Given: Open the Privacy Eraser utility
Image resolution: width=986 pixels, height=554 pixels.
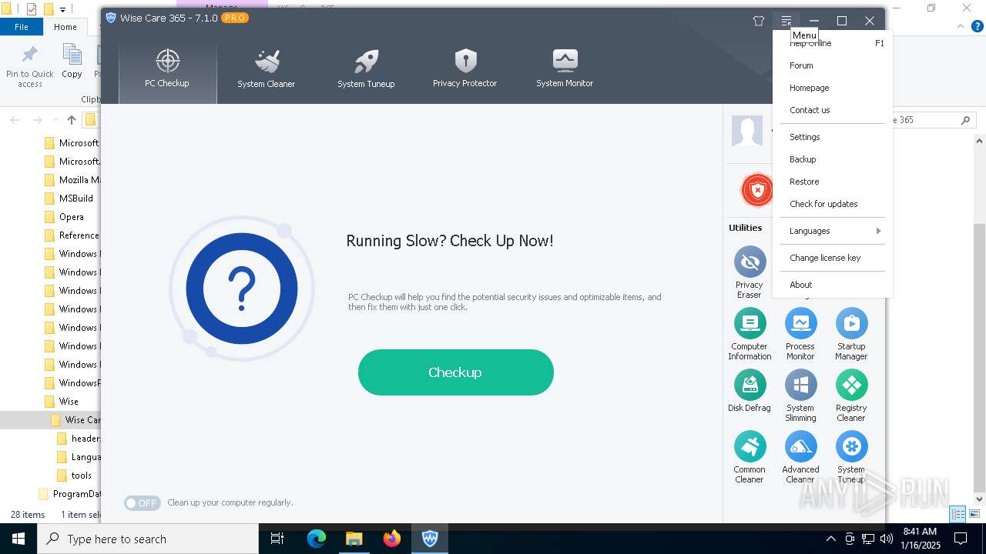Looking at the screenshot, I should [750, 272].
